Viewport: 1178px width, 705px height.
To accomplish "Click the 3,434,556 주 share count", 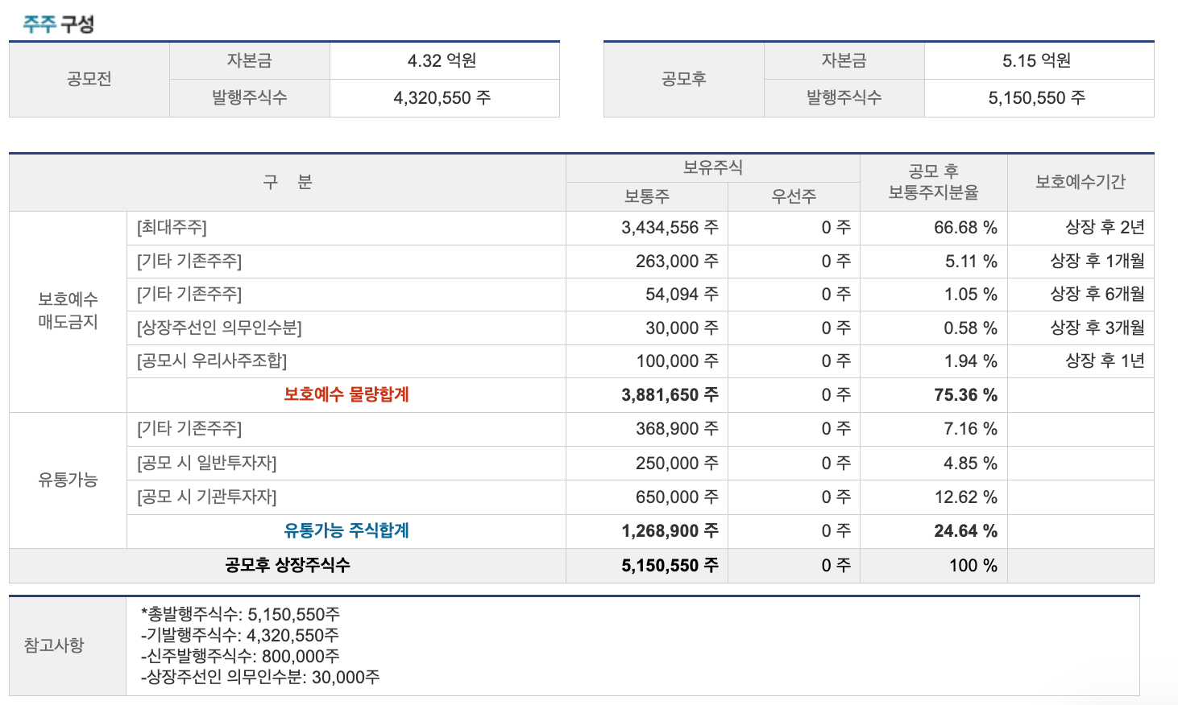I will click(670, 228).
